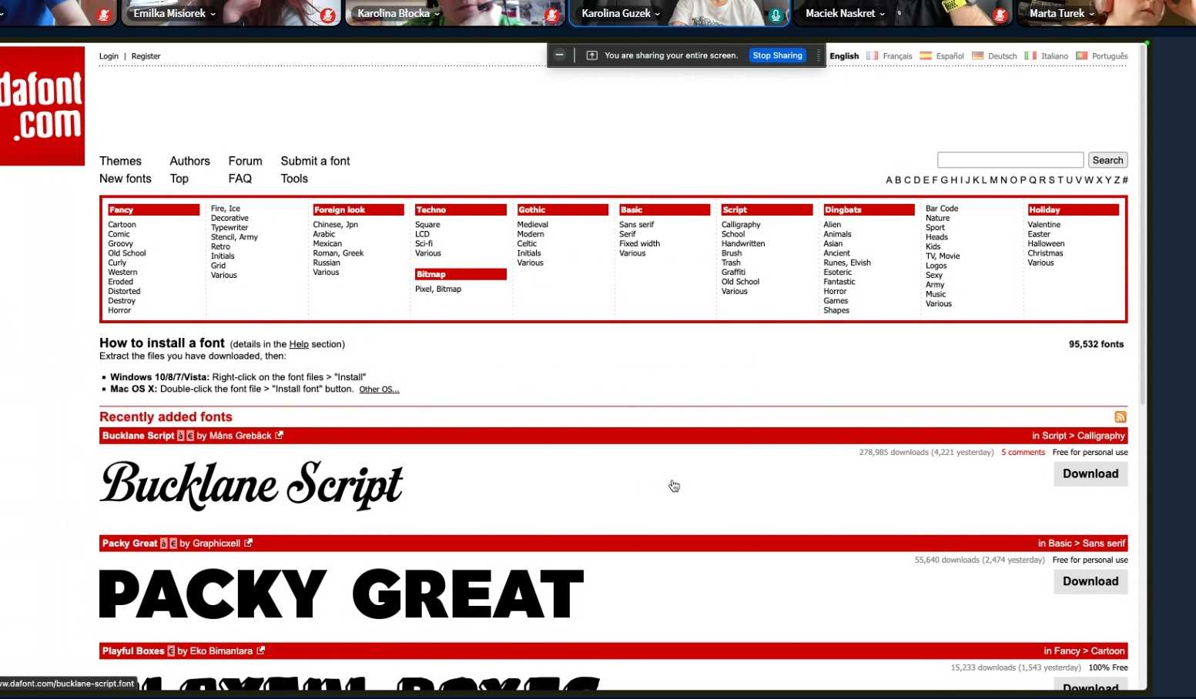Click the Search button
This screenshot has width=1196, height=699.
pos(1107,160)
